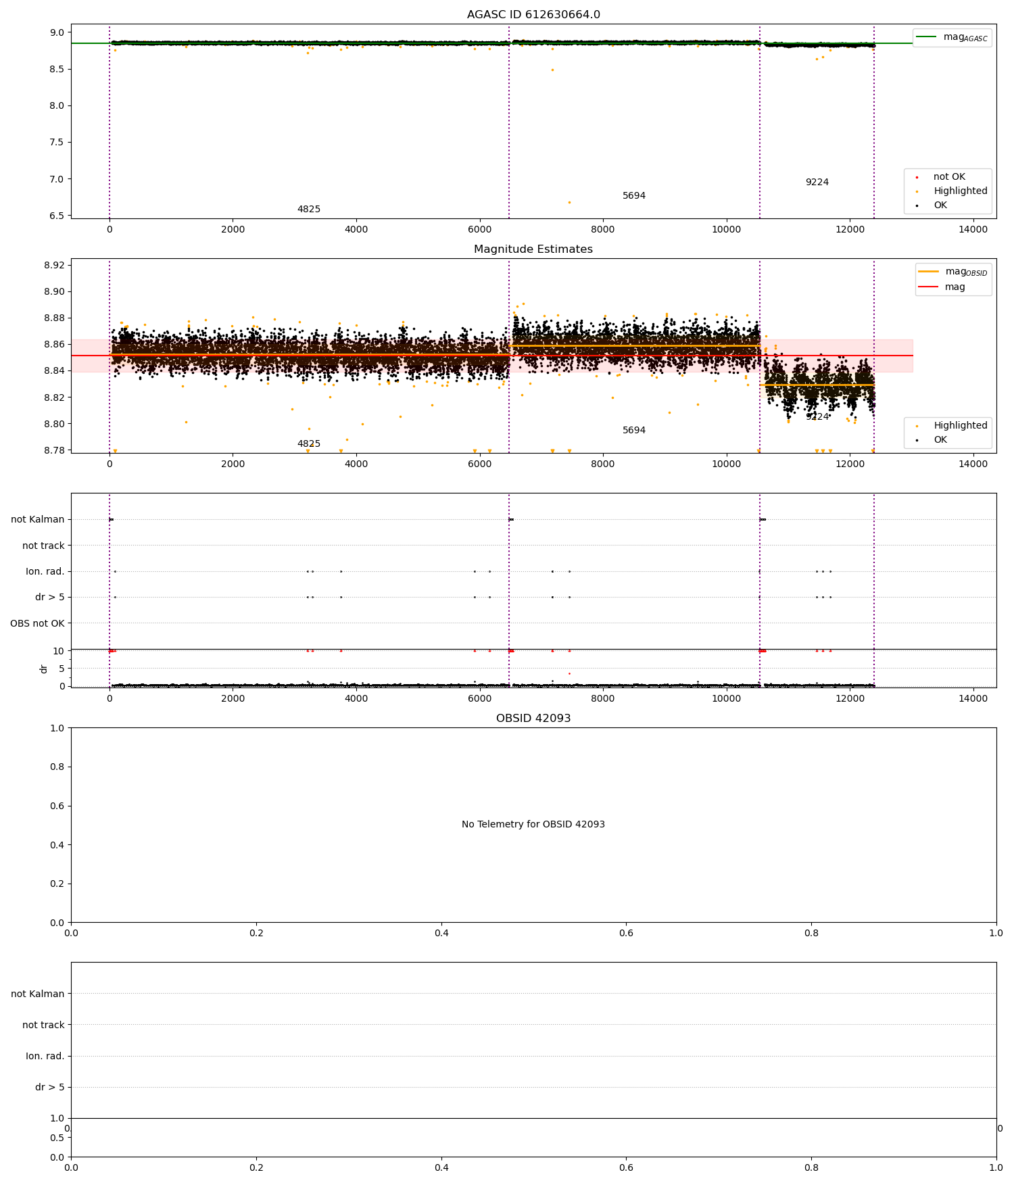Viewport: 1014px width, 1183px height.
Task: Click the '6.5' y-axis tick in AGASC ID plot
Action: tap(57, 216)
